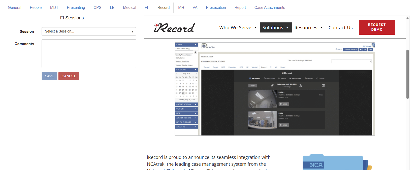
Task: Open the Select a Session dropdown
Action: click(89, 31)
